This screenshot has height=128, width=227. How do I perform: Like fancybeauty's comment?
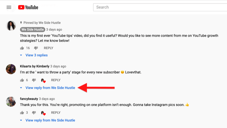point(22,112)
